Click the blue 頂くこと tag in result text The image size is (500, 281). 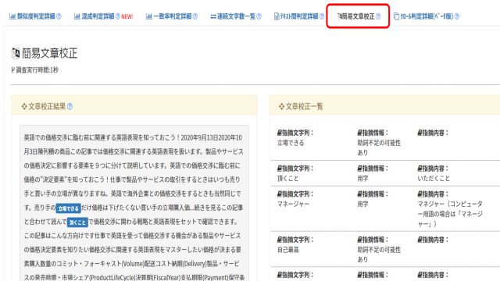(x=77, y=222)
